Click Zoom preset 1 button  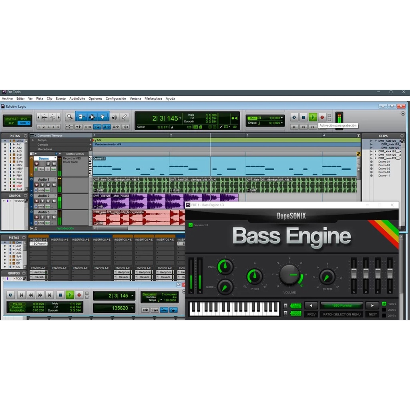coord(39,127)
